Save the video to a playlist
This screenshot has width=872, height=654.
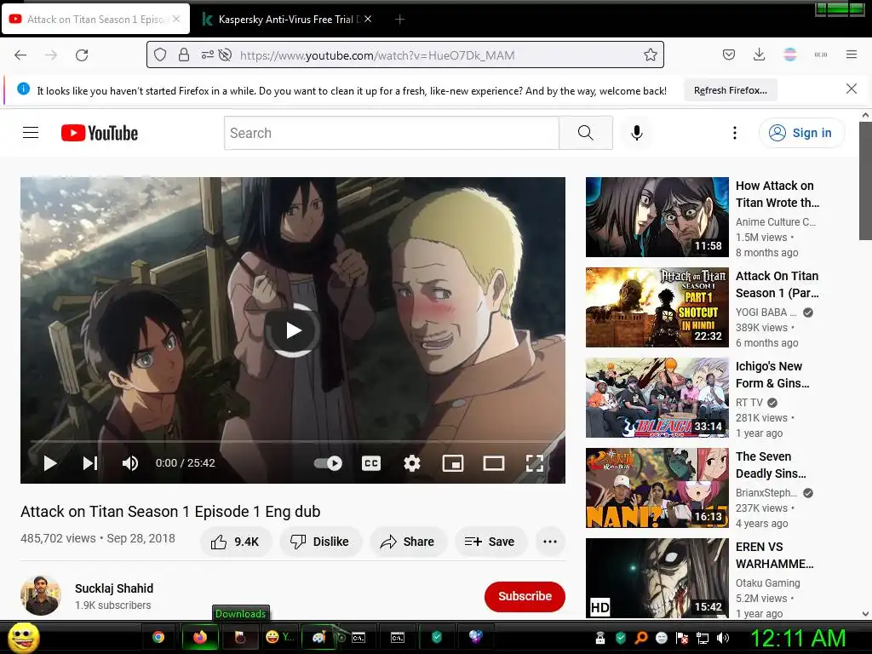490,542
